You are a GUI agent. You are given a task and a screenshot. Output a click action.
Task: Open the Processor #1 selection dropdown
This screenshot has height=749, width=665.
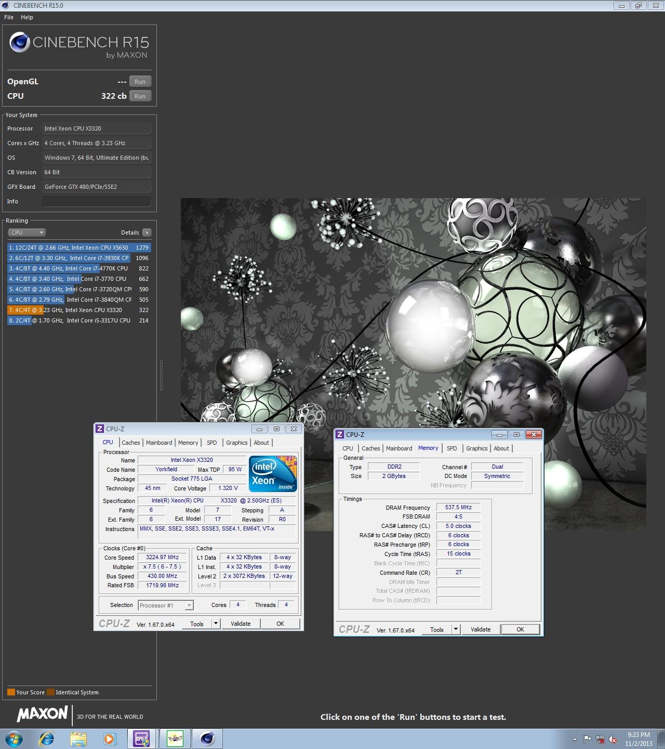pyautogui.click(x=166, y=605)
